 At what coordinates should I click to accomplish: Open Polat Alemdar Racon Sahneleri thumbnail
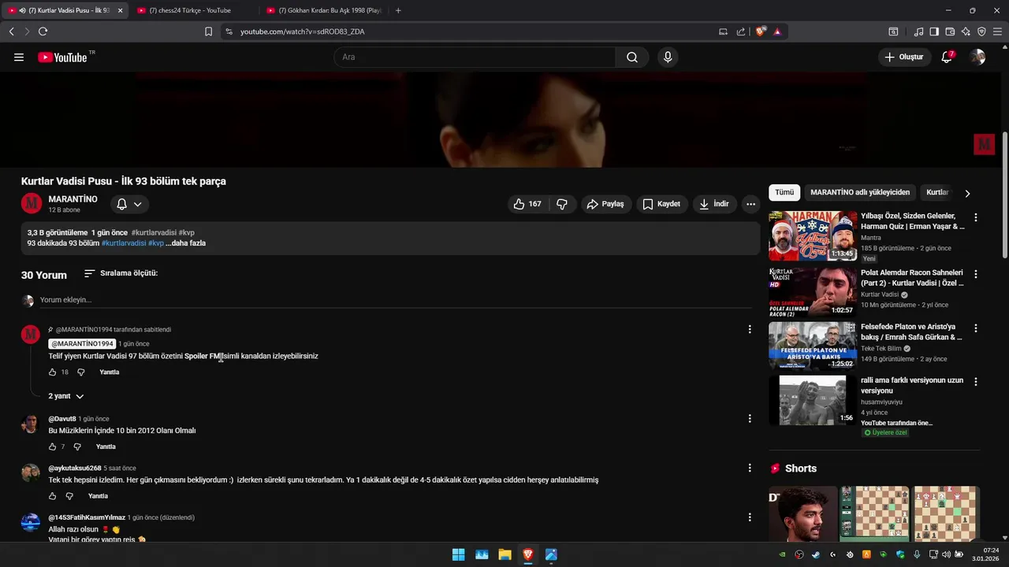(x=813, y=291)
